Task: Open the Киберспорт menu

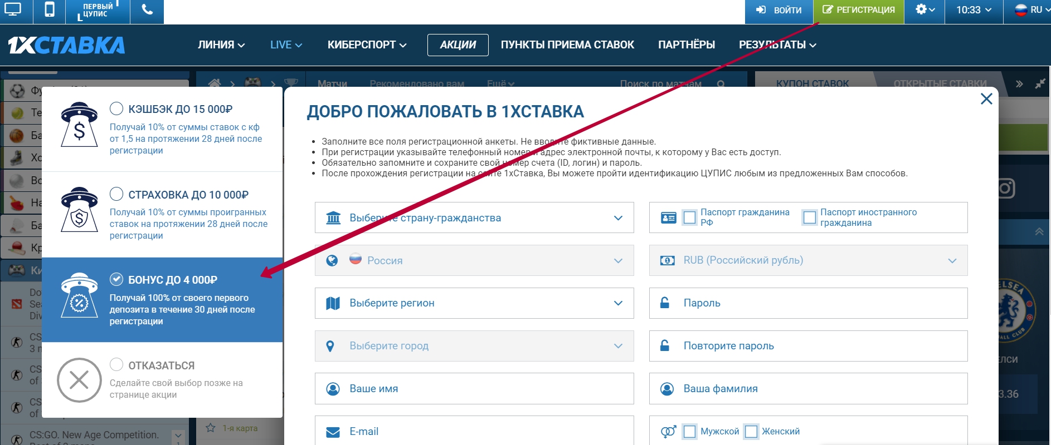Action: pyautogui.click(x=367, y=45)
